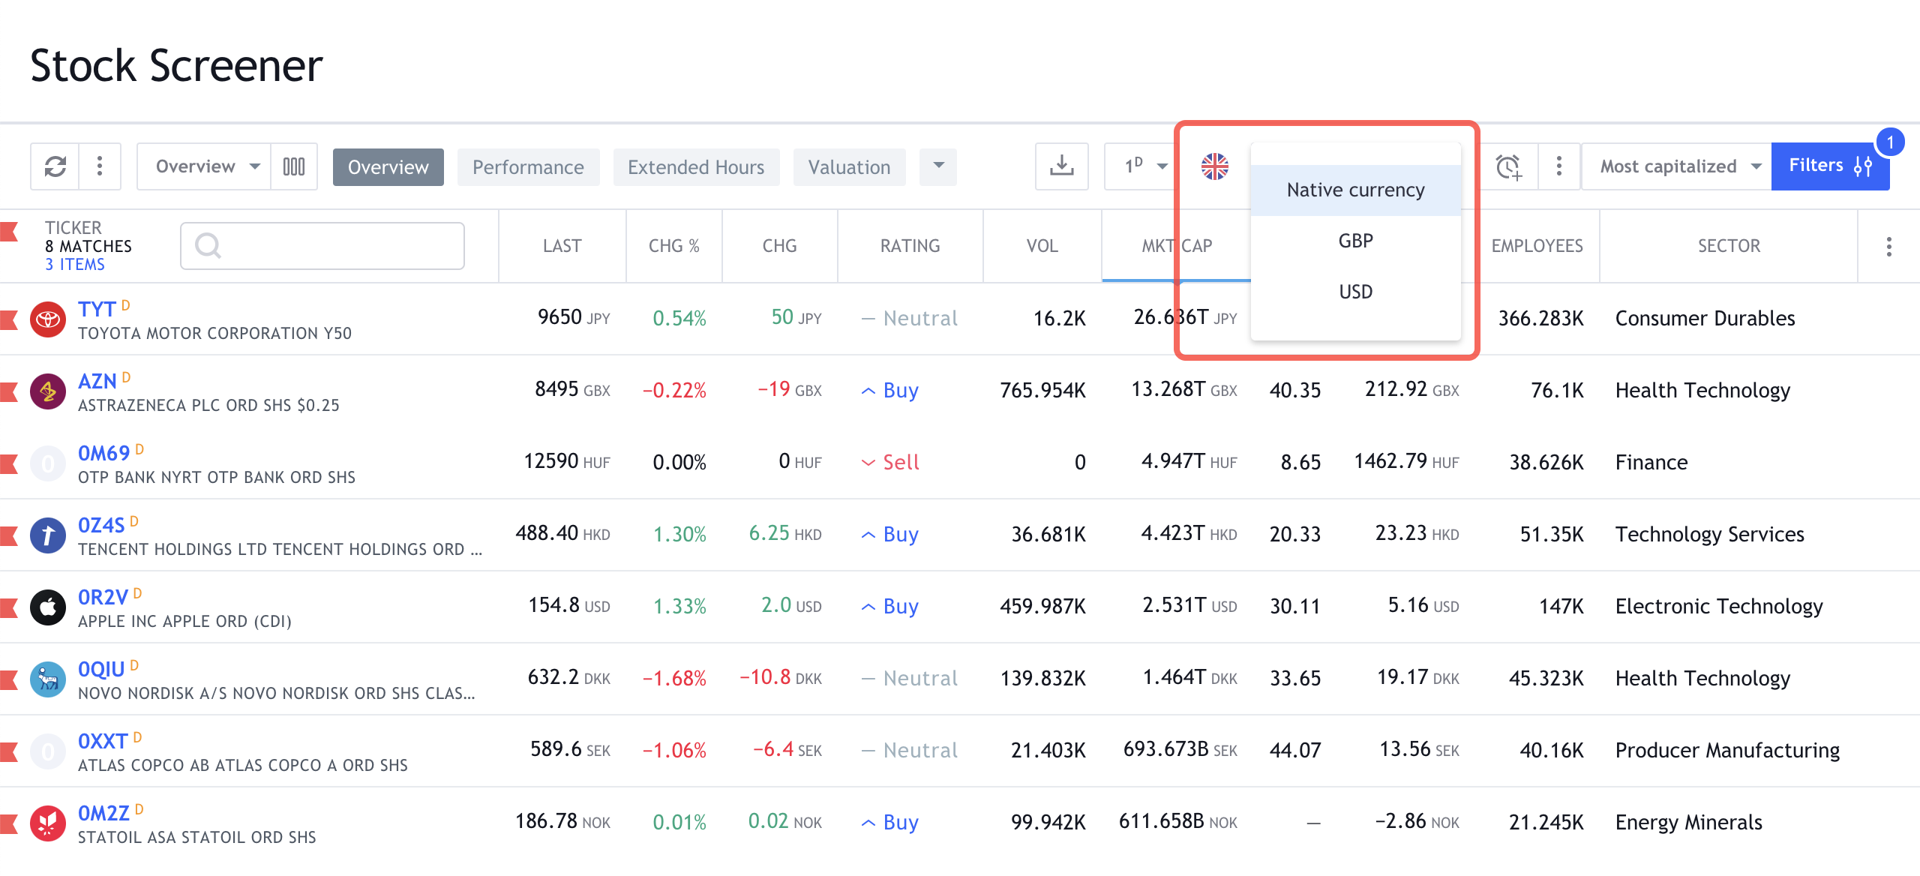
Task: Click the refresh screener icon
Action: click(55, 166)
